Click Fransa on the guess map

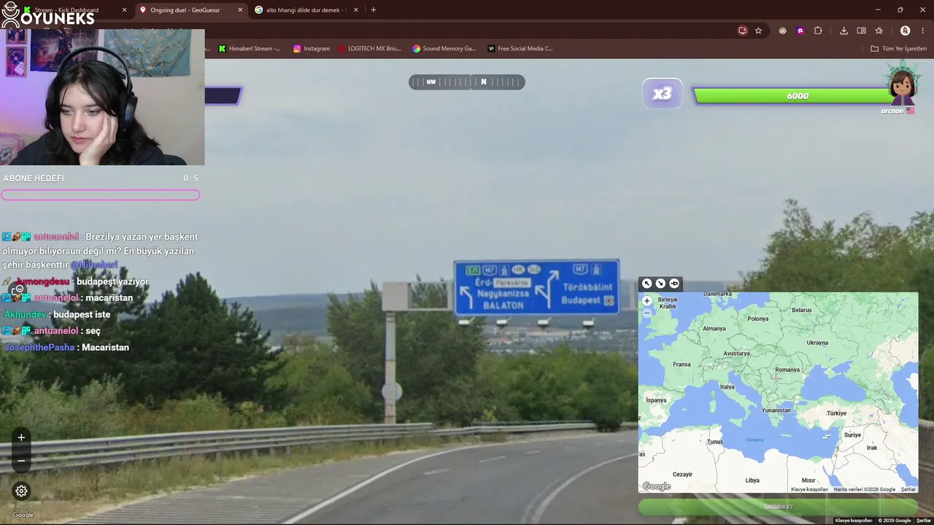tap(682, 365)
